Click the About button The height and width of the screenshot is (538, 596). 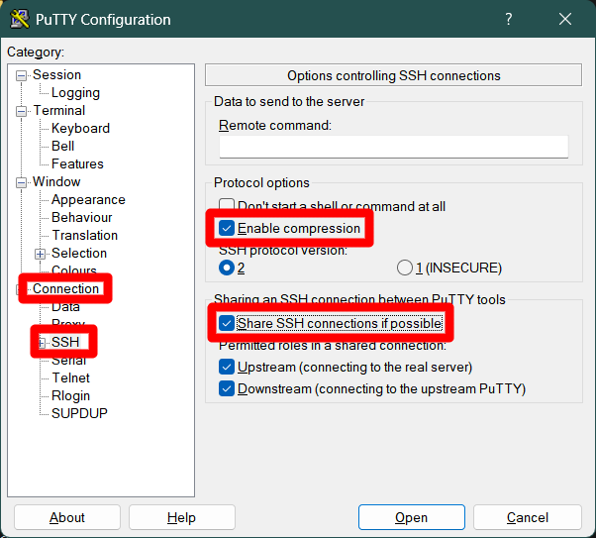click(67, 517)
